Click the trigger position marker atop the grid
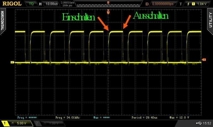Viewport: 213px width, 127px height. pyautogui.click(x=108, y=12)
